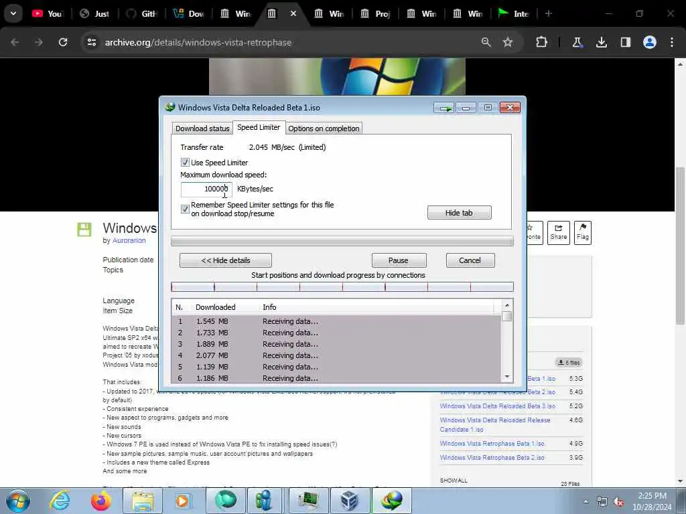Open a new browser tab
This screenshot has height=514, width=686.
pos(549,13)
